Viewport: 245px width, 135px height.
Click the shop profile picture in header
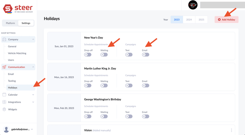pos(193,5)
